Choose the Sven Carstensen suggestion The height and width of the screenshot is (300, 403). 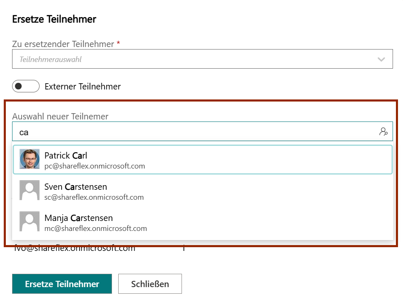[208, 191]
